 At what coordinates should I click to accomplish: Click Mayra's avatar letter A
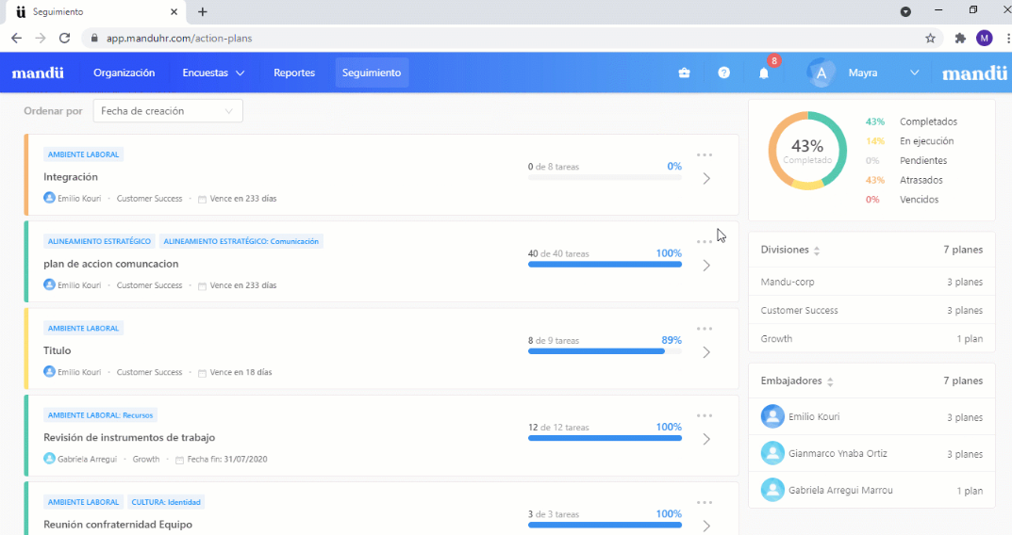(821, 73)
